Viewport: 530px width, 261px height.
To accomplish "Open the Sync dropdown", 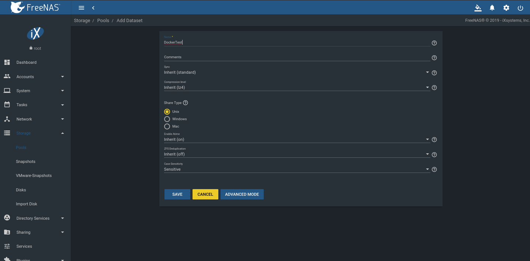I will pyautogui.click(x=297, y=72).
